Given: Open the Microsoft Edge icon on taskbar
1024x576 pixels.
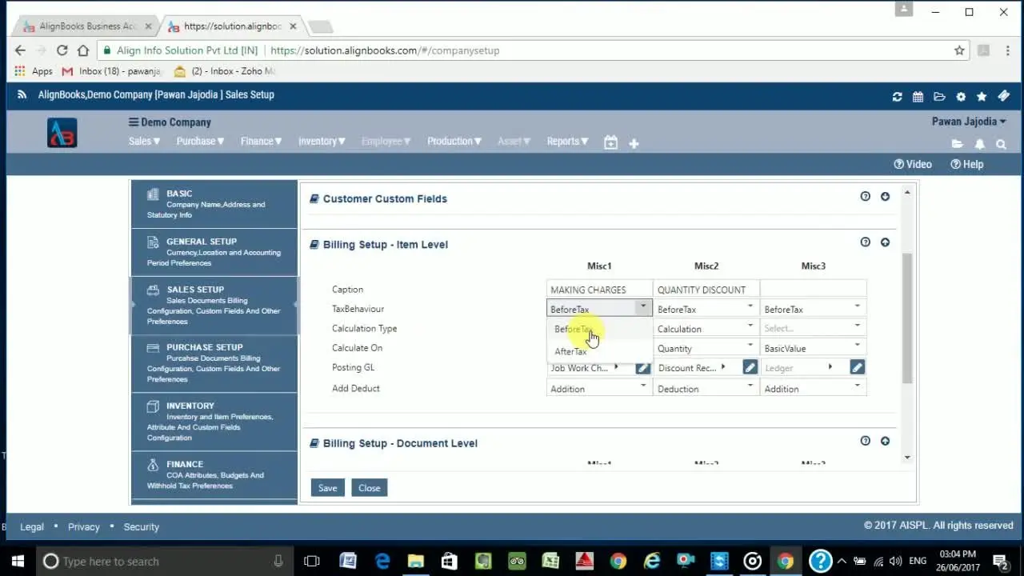Looking at the screenshot, I should point(382,561).
